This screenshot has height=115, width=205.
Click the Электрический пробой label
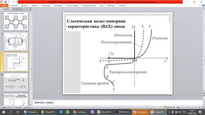pyautogui.click(x=127, y=72)
